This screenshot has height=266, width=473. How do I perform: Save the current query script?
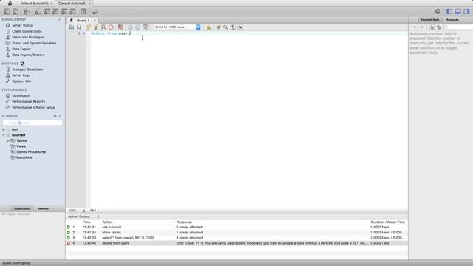tap(79, 27)
